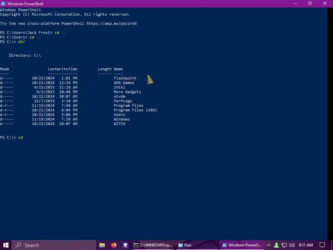Click the Flashpoint directory name
This screenshot has height=250, width=333.
tap(125, 78)
